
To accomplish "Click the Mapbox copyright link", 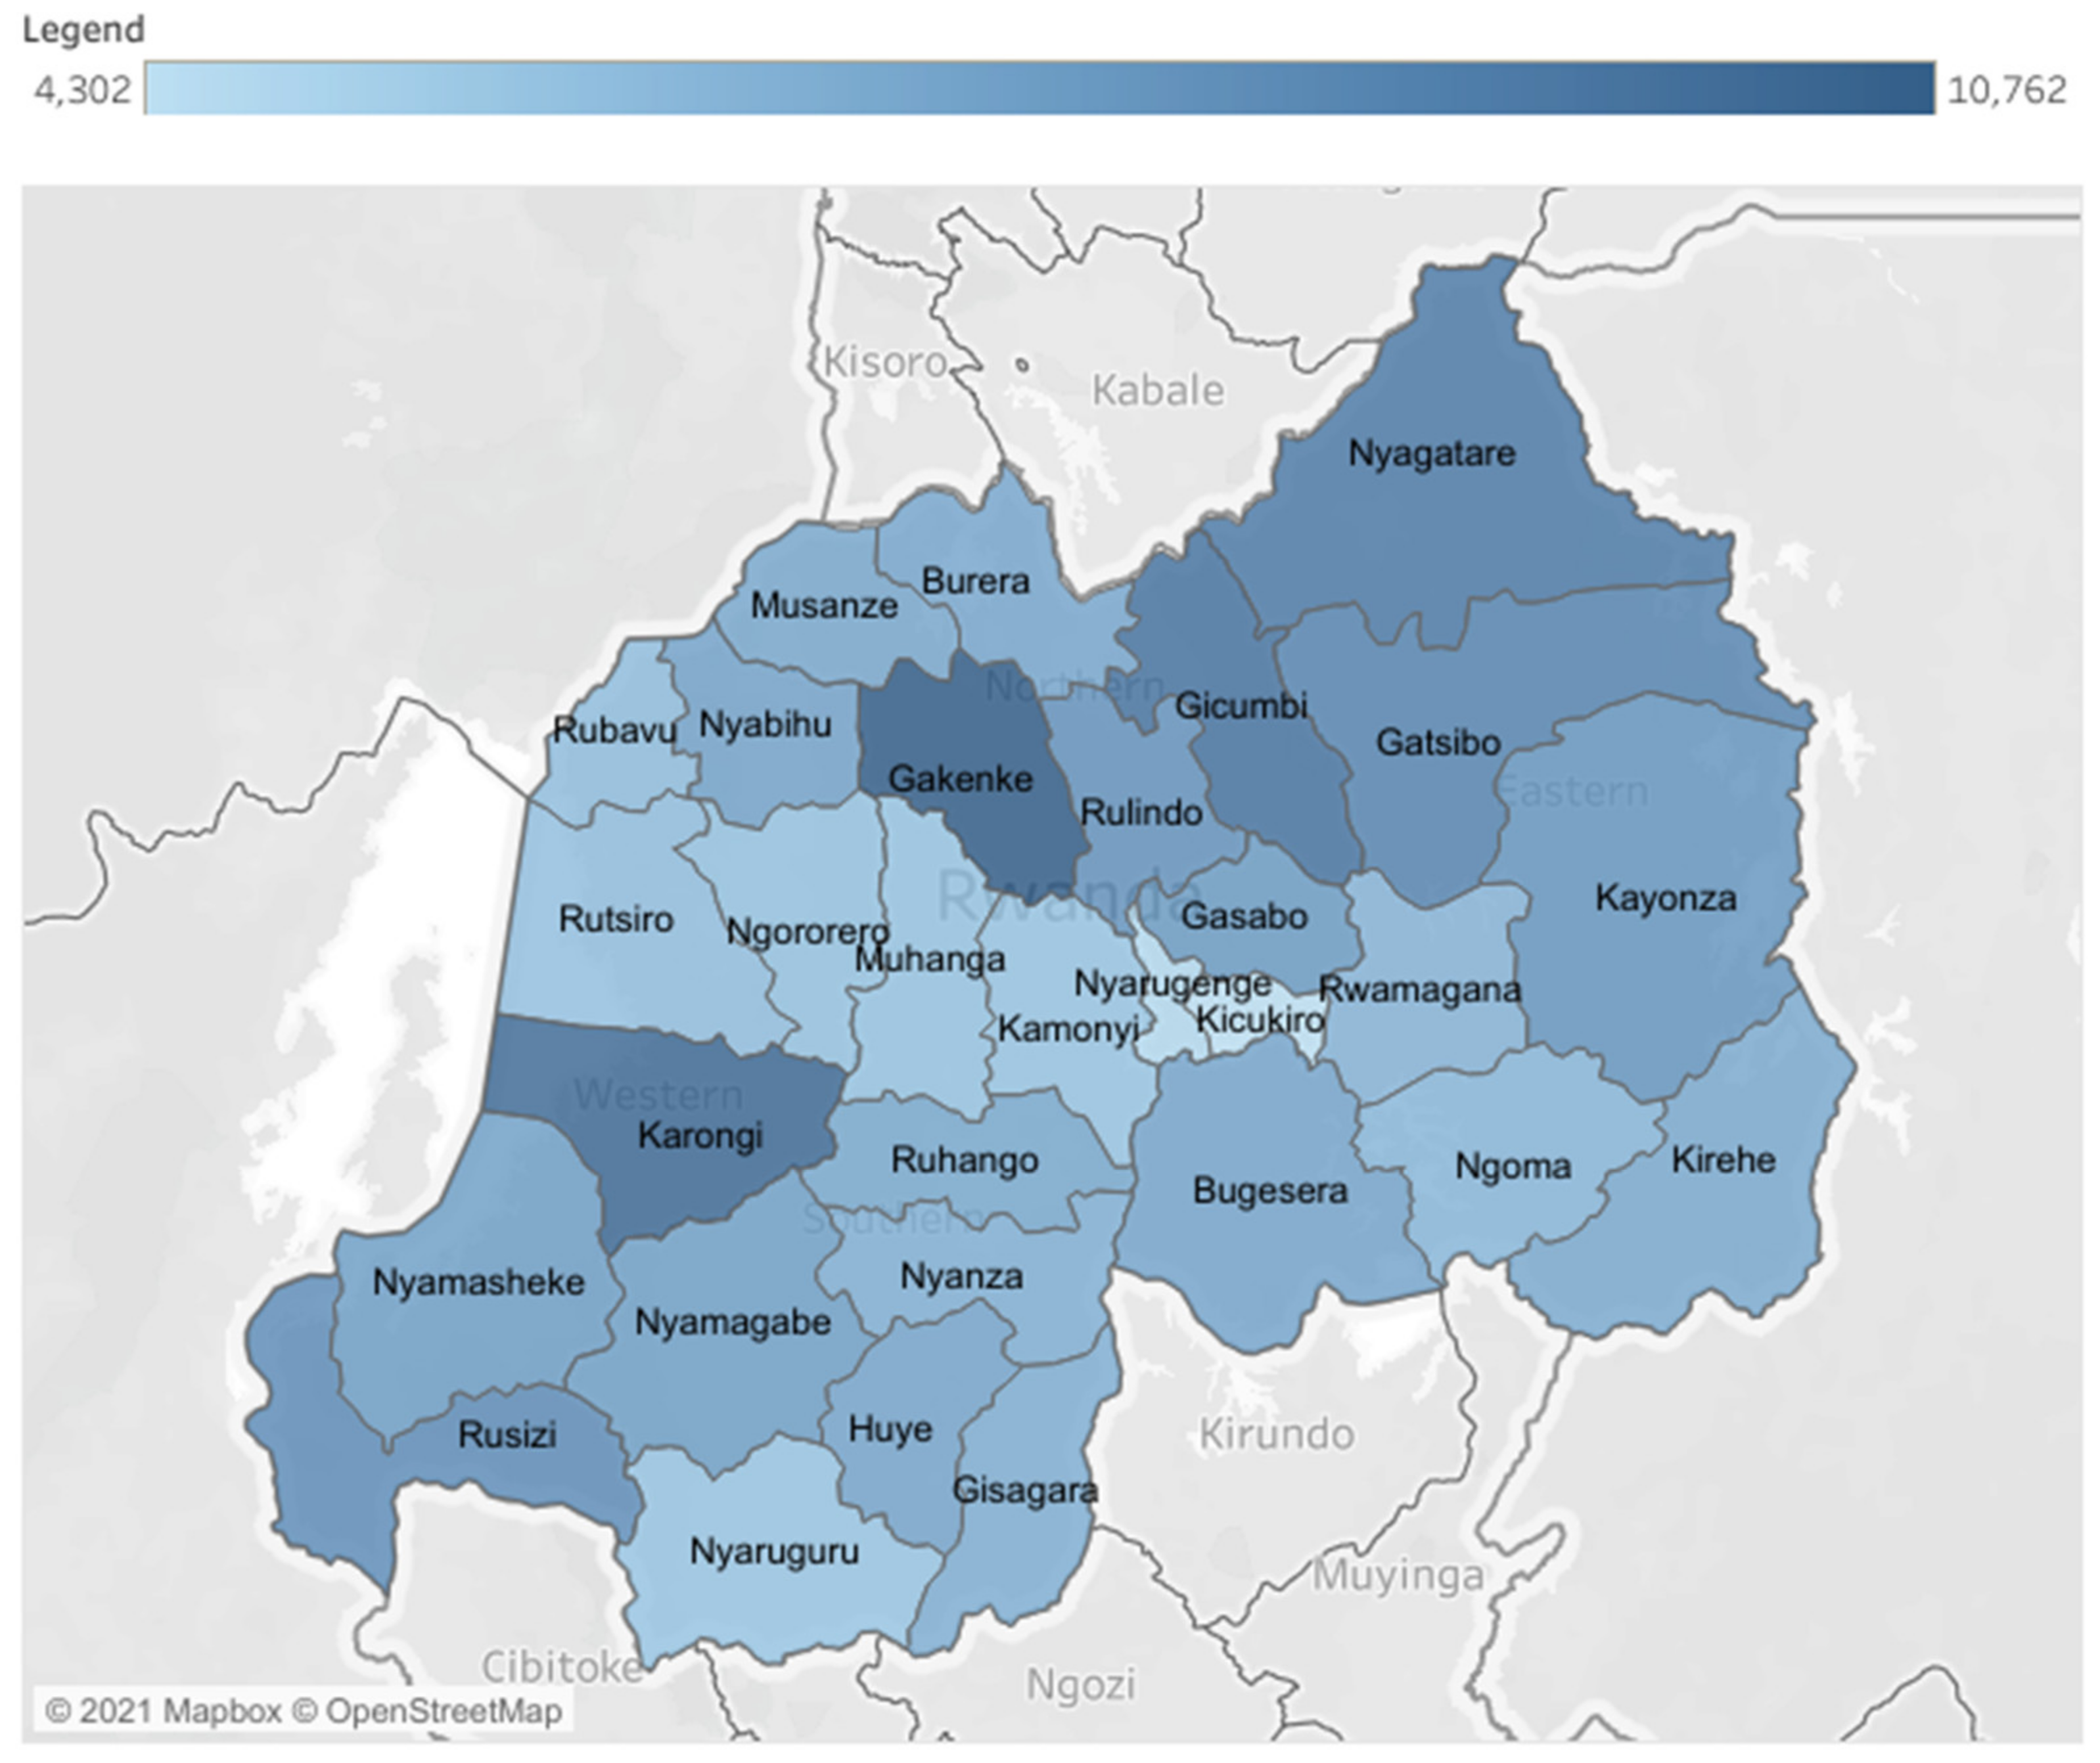I will (x=163, y=1711).
